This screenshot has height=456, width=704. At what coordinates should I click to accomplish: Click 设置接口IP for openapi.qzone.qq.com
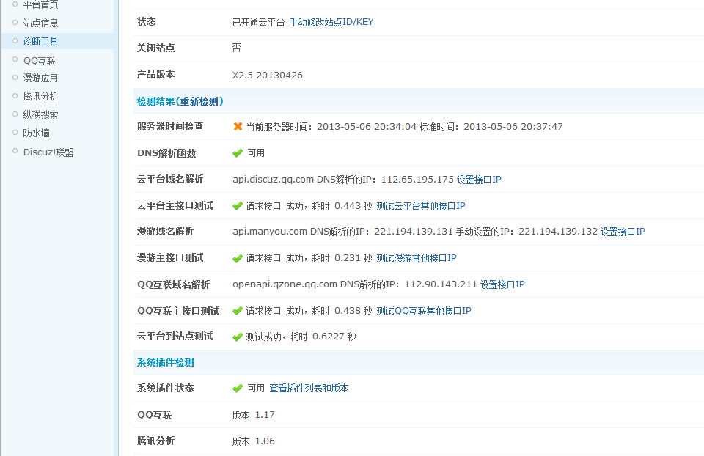point(502,284)
